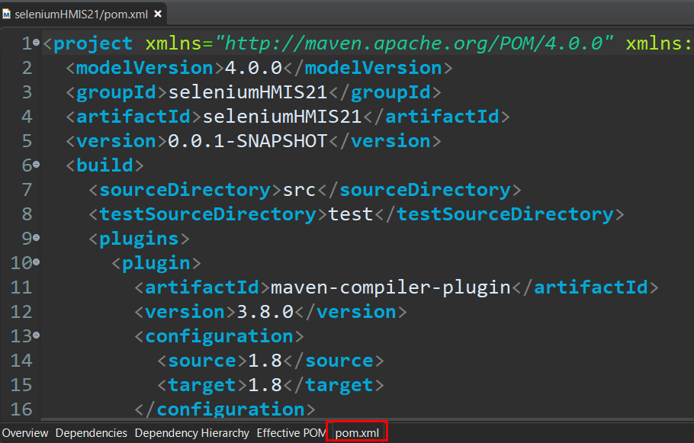Screen dimensions: 694x443
Task: Click the maven-compiler-plugin artifactId text
Action: (x=390, y=287)
